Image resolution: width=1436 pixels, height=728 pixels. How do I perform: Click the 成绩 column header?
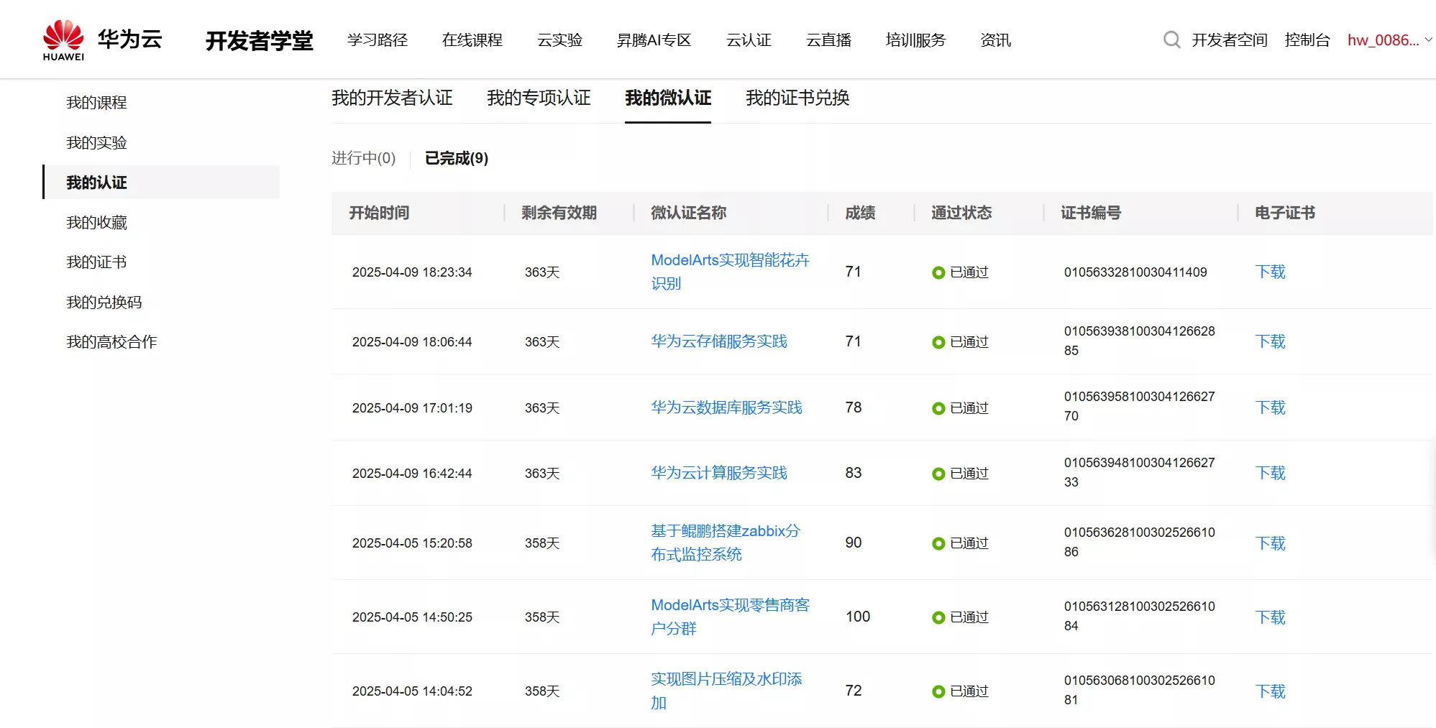[860, 213]
